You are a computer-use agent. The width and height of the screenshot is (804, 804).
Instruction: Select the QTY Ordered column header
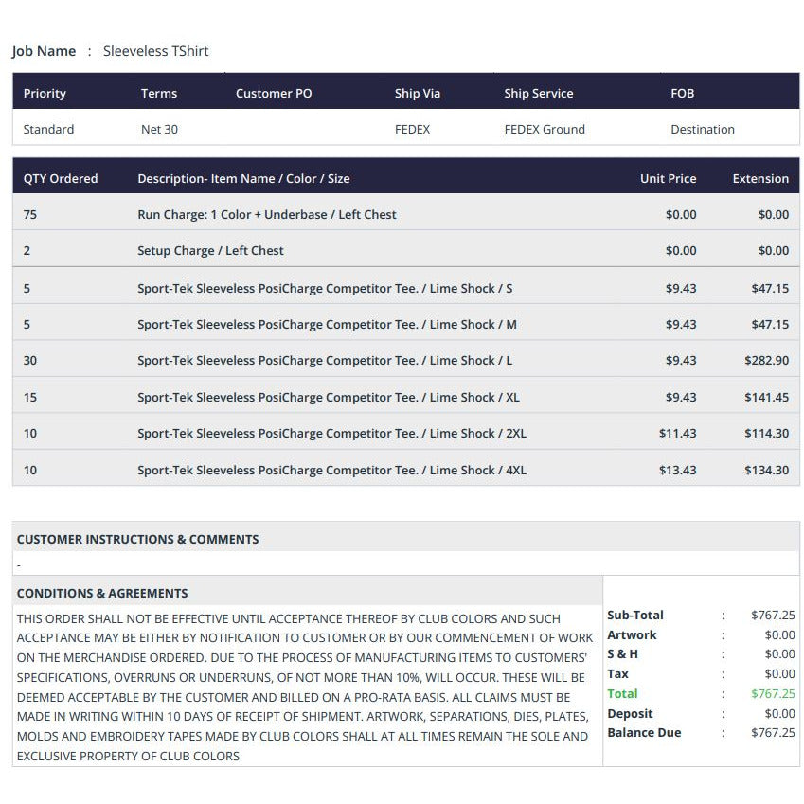pyautogui.click(x=61, y=178)
